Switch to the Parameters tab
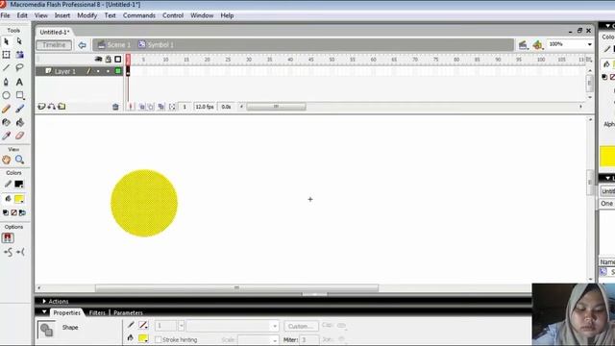 click(x=128, y=312)
